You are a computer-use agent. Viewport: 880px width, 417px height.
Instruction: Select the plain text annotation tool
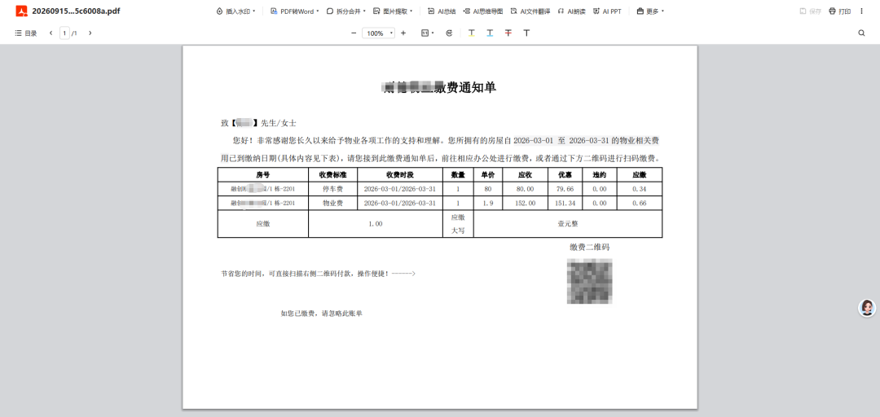pos(526,33)
